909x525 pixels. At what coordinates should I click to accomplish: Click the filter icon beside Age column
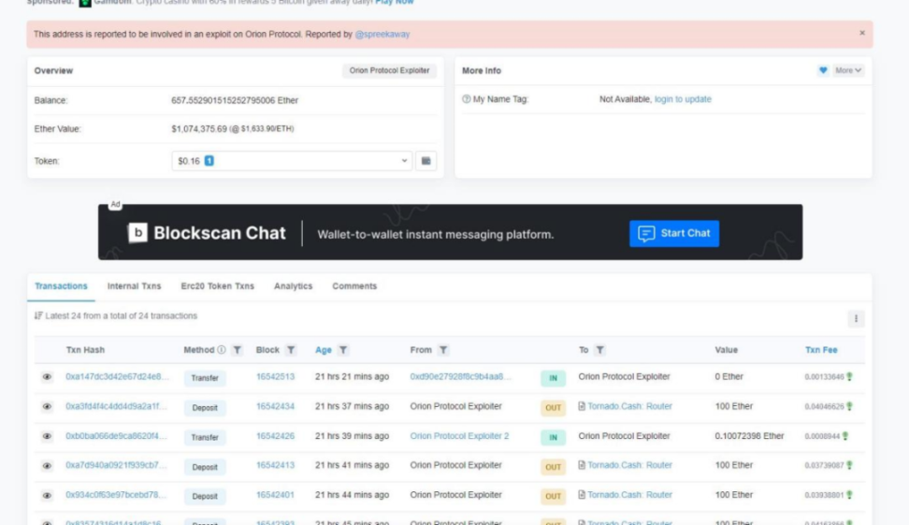click(343, 350)
